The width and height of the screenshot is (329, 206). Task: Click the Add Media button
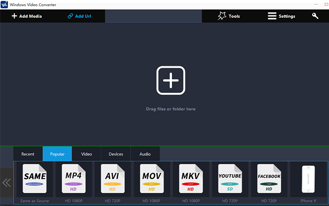pyautogui.click(x=27, y=16)
